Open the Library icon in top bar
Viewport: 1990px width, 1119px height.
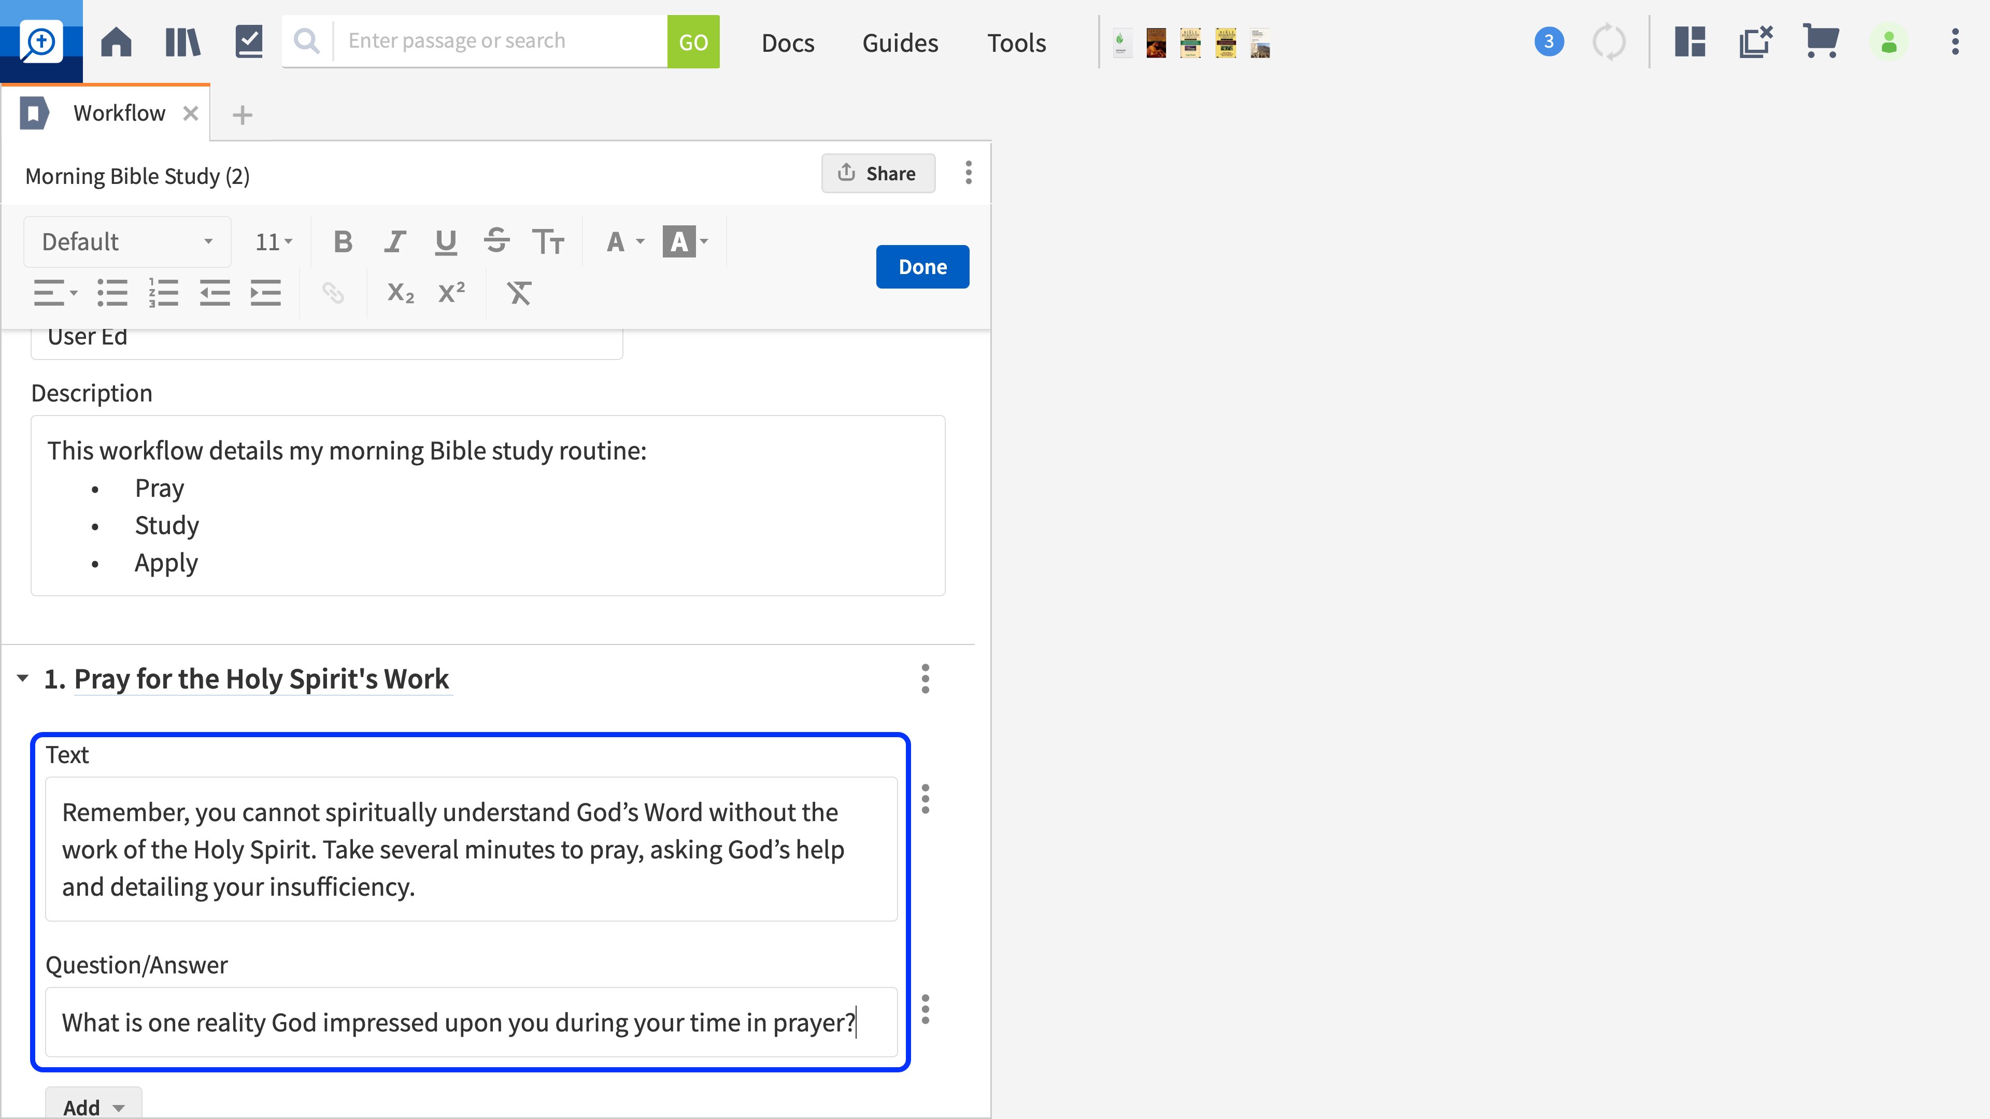183,41
